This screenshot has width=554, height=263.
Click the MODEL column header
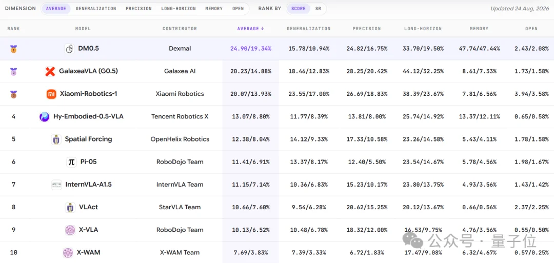[x=83, y=29]
